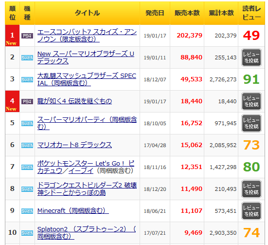
Task: Click the Switch icon beside マリオカート8 デラックス
Action: pos(27,145)
